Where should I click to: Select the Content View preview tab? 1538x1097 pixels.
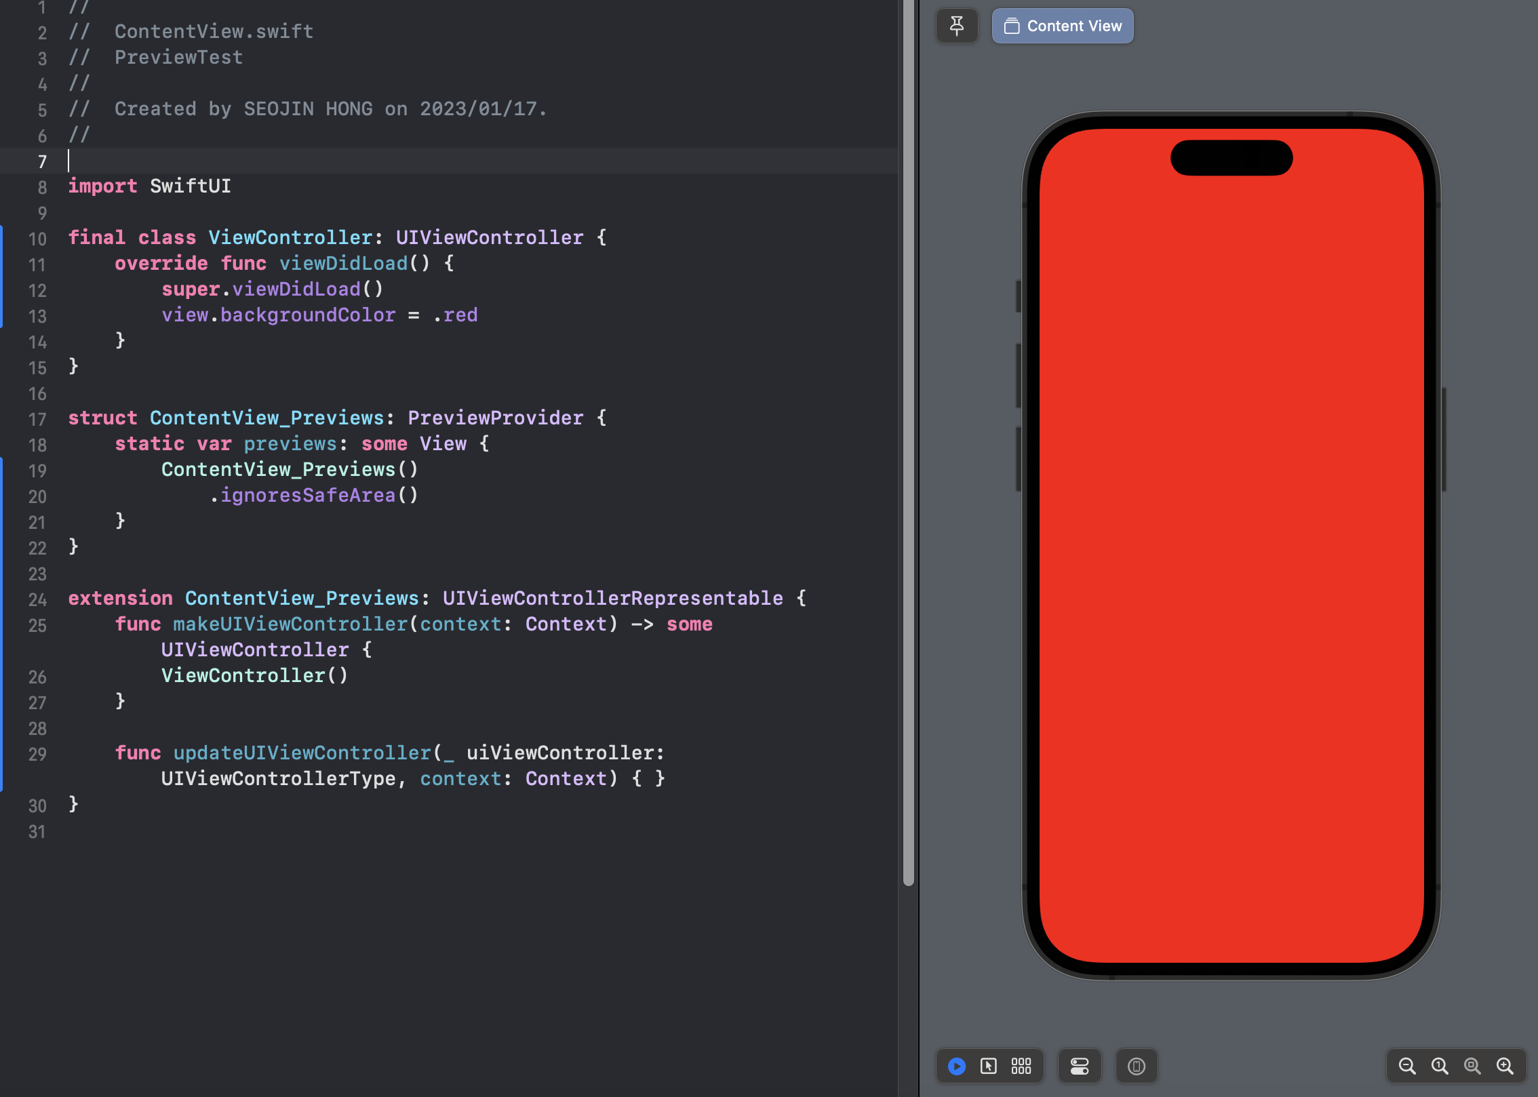pos(1062,26)
